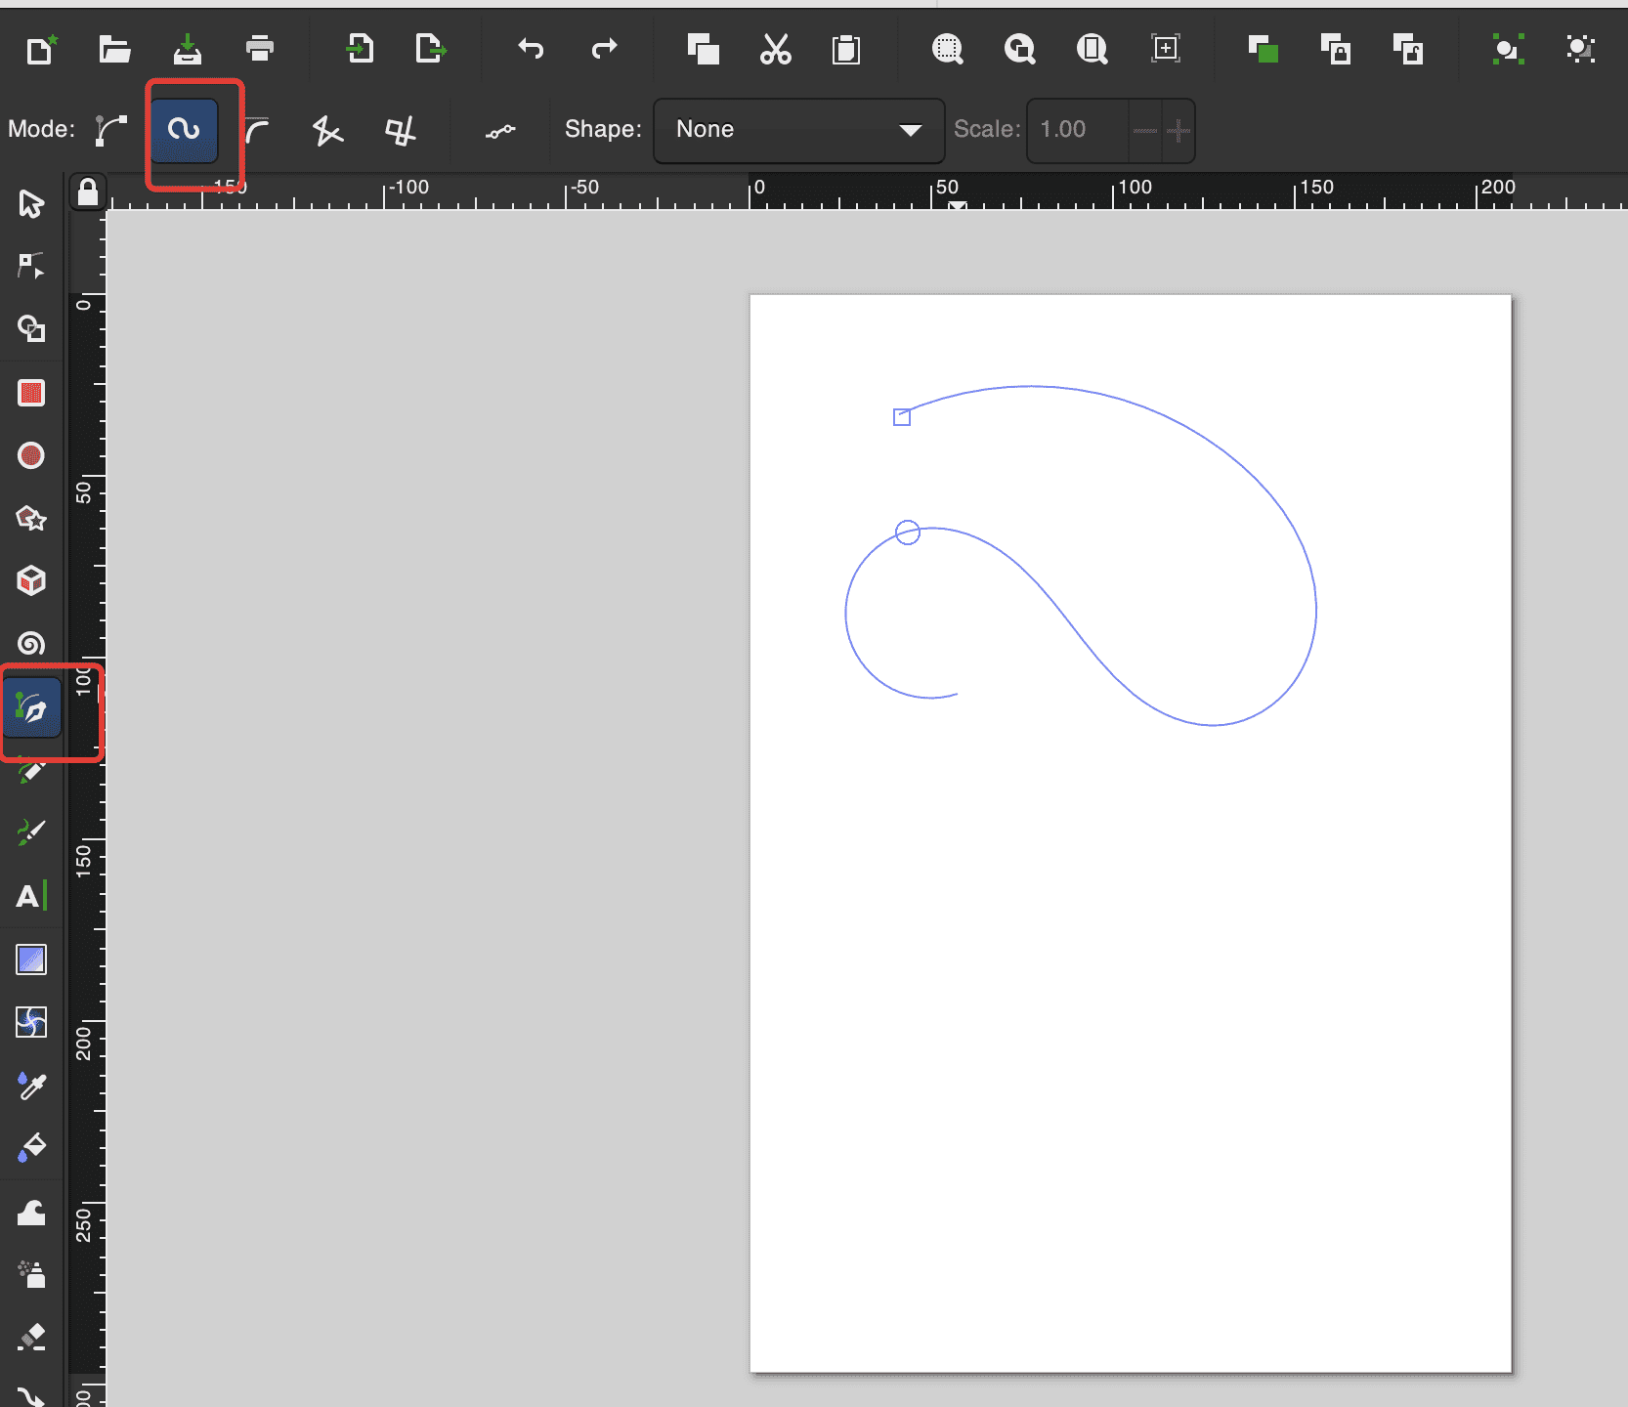
Task: Open the Shape dropdown showing None
Action: pos(798,130)
